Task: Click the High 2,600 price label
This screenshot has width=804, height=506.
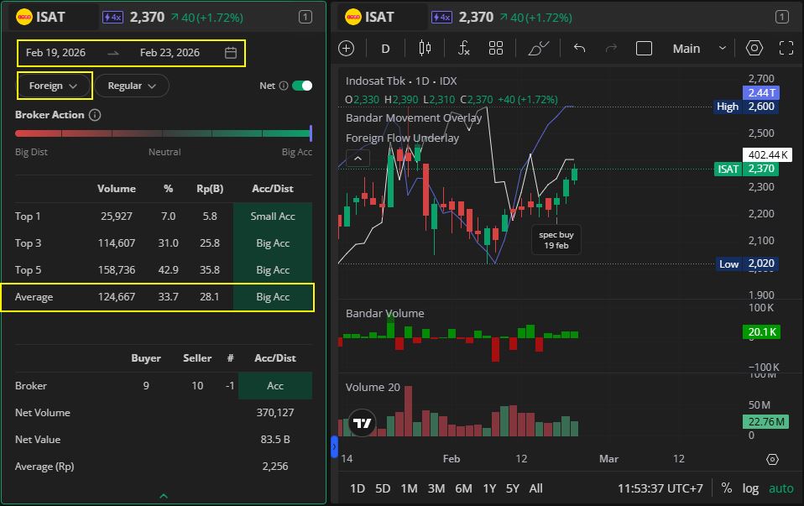Action: click(746, 107)
